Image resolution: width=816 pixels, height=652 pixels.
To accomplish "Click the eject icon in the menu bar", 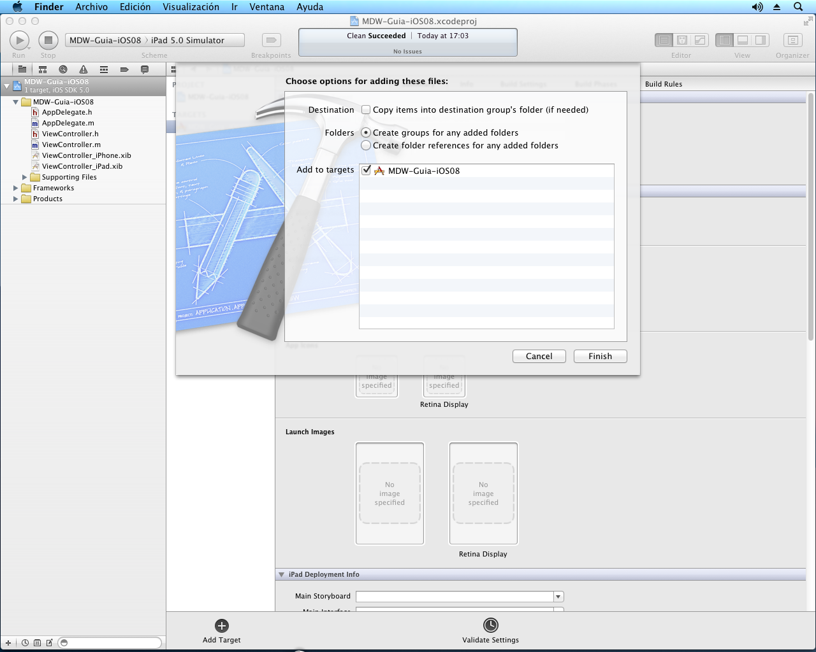I will coord(777,7).
